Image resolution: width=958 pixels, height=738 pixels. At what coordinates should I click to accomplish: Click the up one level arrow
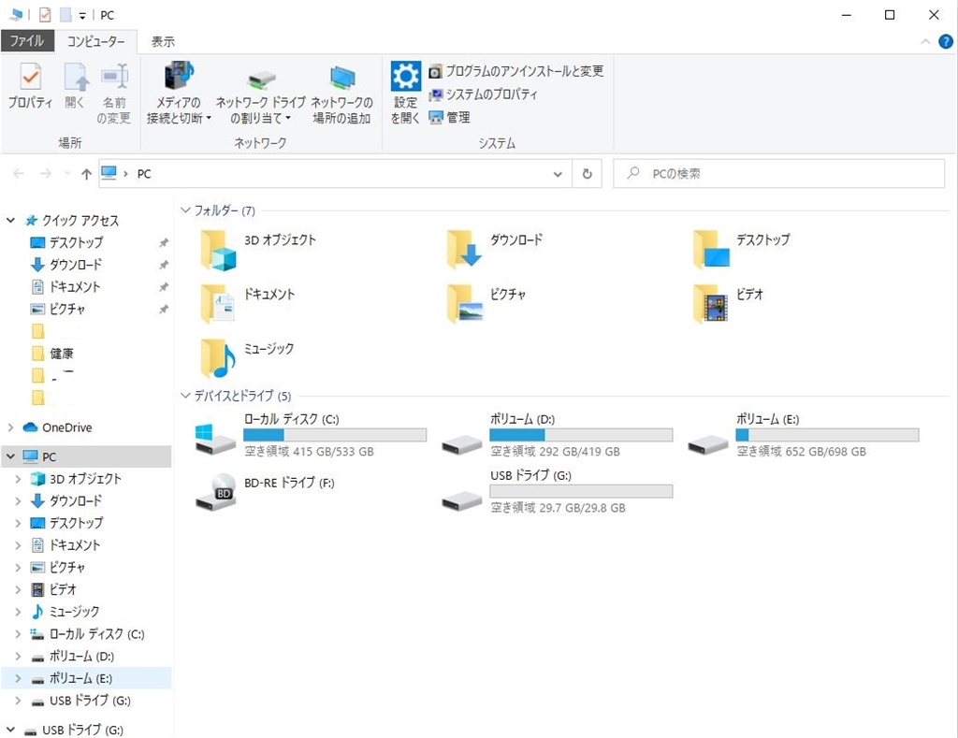point(86,174)
